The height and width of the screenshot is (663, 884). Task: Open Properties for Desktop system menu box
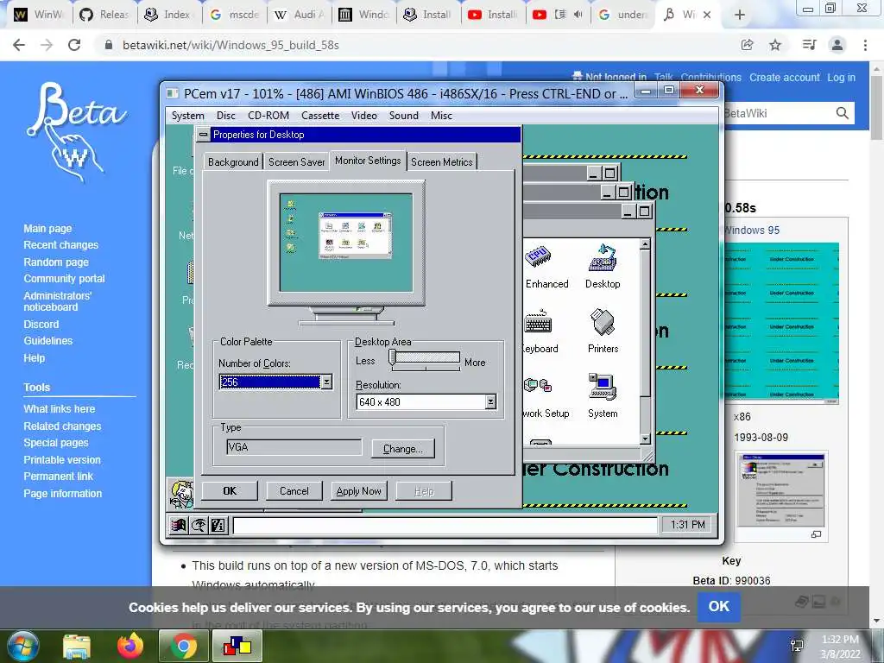[x=204, y=135]
